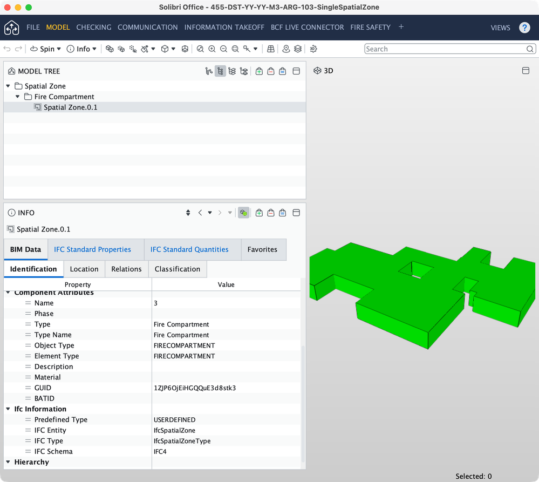Click the Solibri home logo icon
This screenshot has width=539, height=482.
[12, 28]
